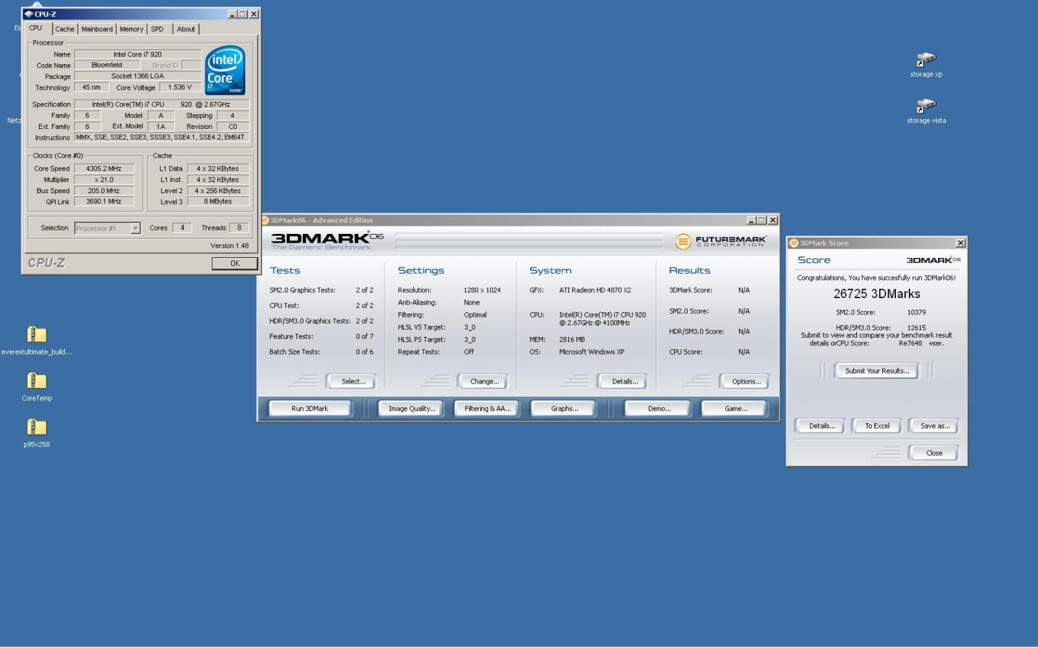Open the storage vista desktop shortcut
Image resolution: width=1038 pixels, height=648 pixels.
coord(926,106)
